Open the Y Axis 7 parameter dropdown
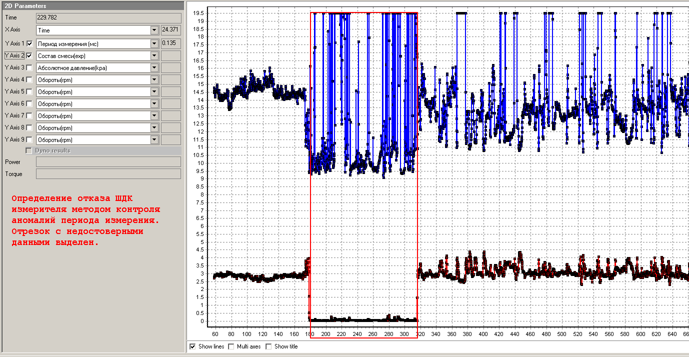 154,116
